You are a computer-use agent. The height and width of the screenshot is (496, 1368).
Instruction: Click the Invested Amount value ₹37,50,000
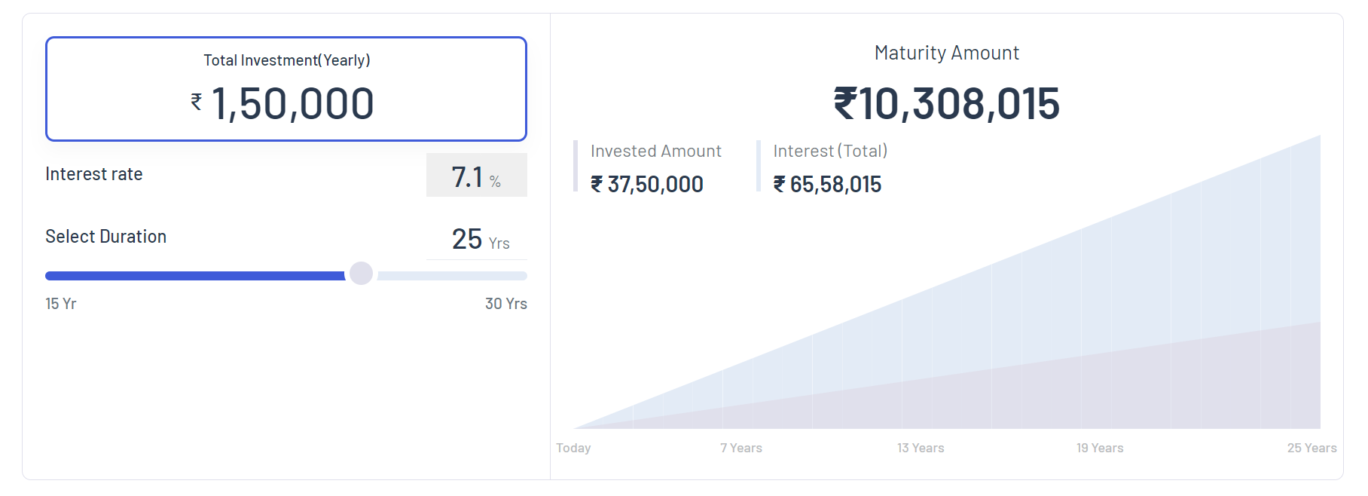tap(647, 185)
